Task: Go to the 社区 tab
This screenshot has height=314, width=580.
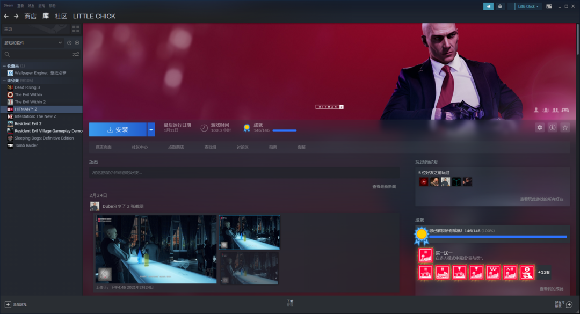Action: (61, 16)
